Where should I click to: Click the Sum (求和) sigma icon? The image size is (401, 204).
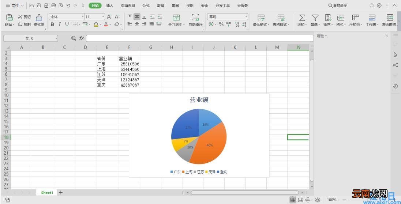[302, 18]
